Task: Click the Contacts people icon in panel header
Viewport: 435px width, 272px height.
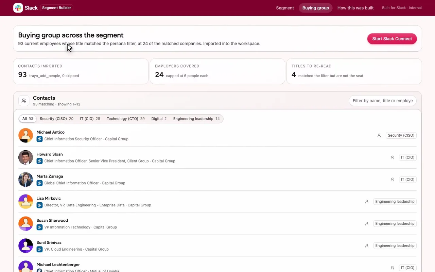Action: click(x=24, y=101)
